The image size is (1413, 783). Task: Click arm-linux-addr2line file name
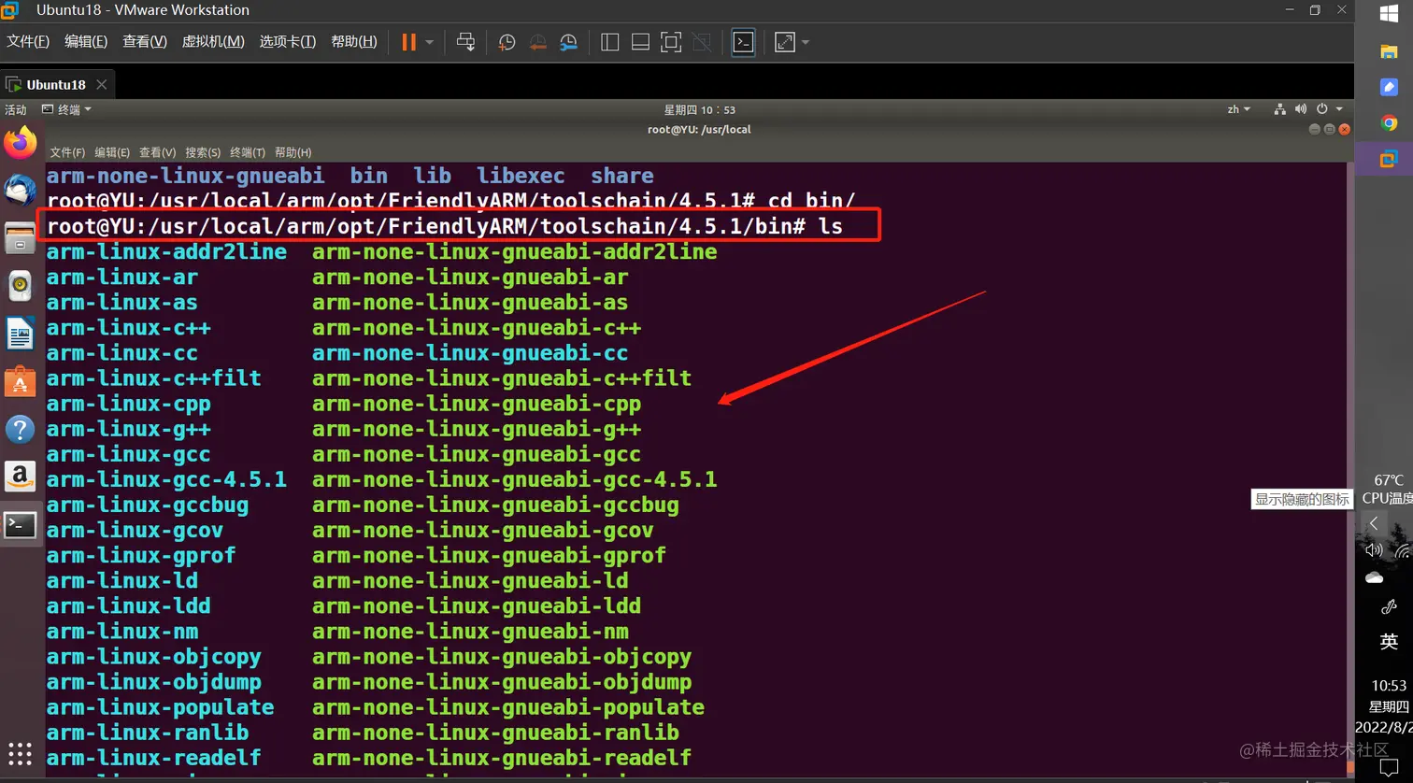[x=166, y=251]
